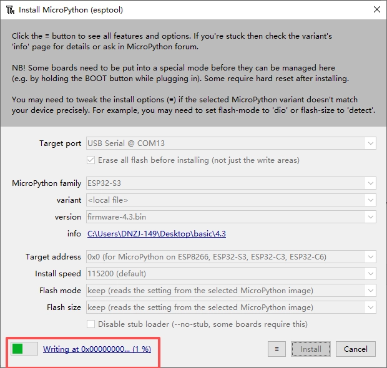Viewport: 387px width, 368px height.
Task: Click the Install MicroPython (esptool) title text
Action: [x=71, y=10]
